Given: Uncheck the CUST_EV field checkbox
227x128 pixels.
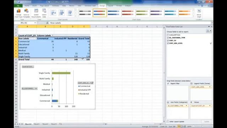Looking at the screenshot, I should [168, 41].
